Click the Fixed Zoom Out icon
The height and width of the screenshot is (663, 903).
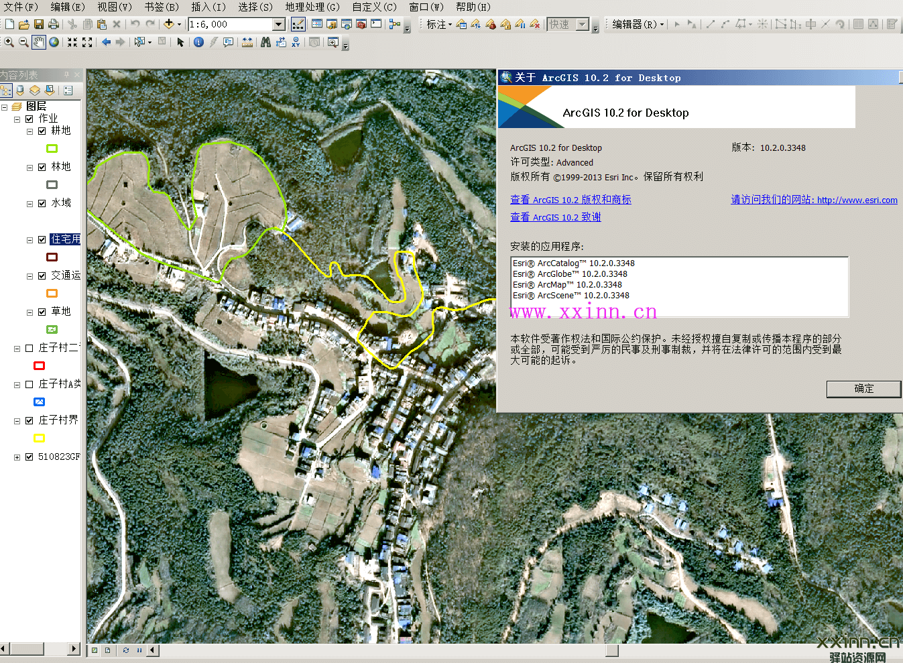(x=87, y=42)
